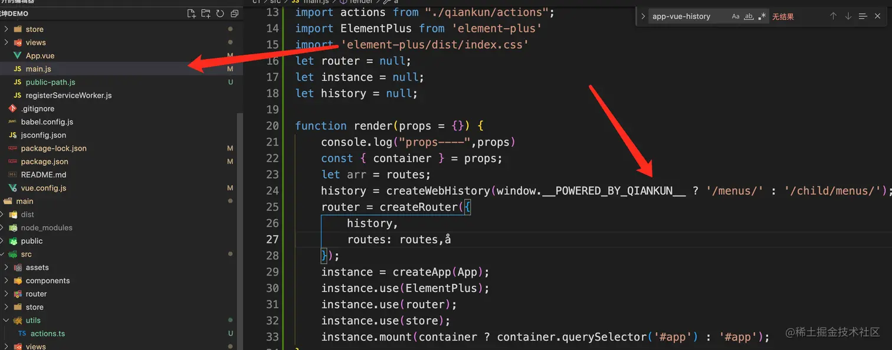Image resolution: width=892 pixels, height=350 pixels.
Task: Click the explorer sidebar scrollbar
Action: tap(240, 230)
